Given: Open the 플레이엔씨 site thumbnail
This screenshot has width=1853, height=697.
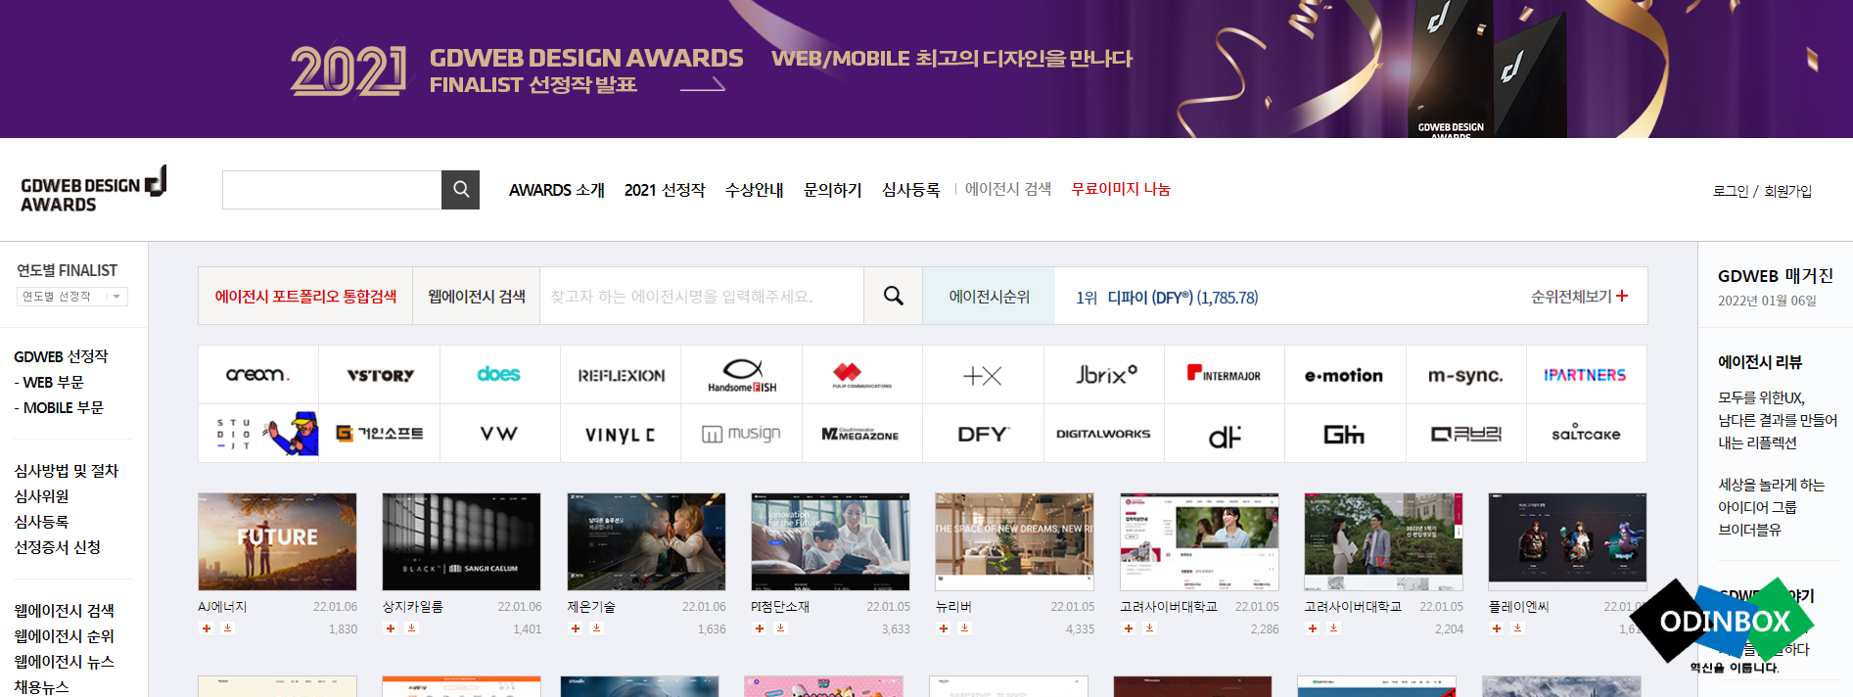Looking at the screenshot, I should [x=1567, y=541].
